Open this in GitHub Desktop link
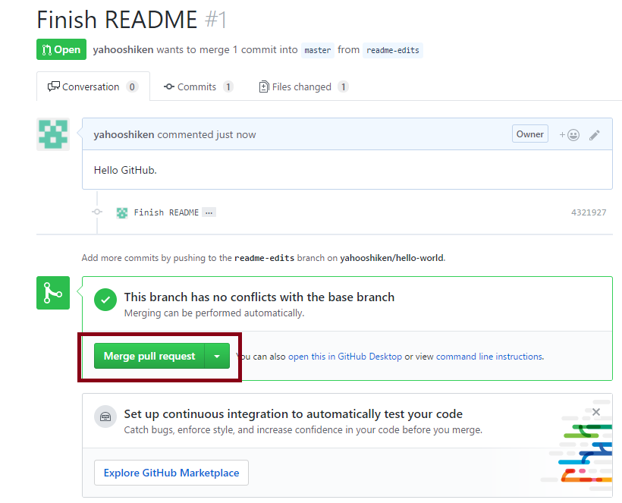Image resolution: width=622 pixels, height=503 pixels. click(344, 357)
